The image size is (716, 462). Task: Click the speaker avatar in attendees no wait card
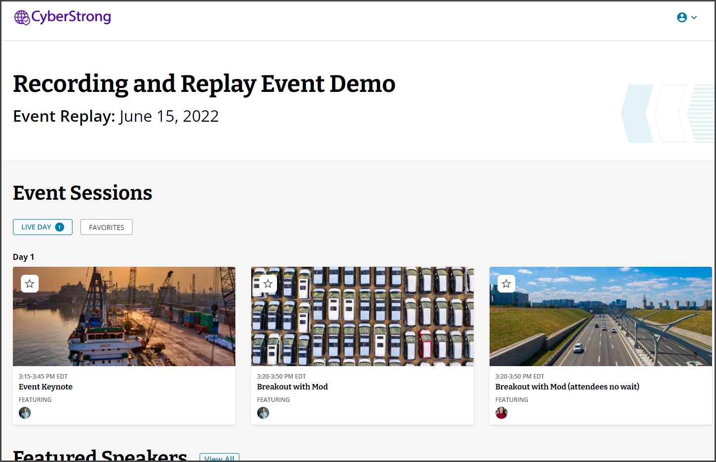tap(501, 413)
